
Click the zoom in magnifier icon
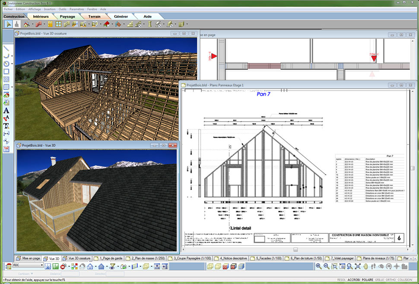point(319,266)
